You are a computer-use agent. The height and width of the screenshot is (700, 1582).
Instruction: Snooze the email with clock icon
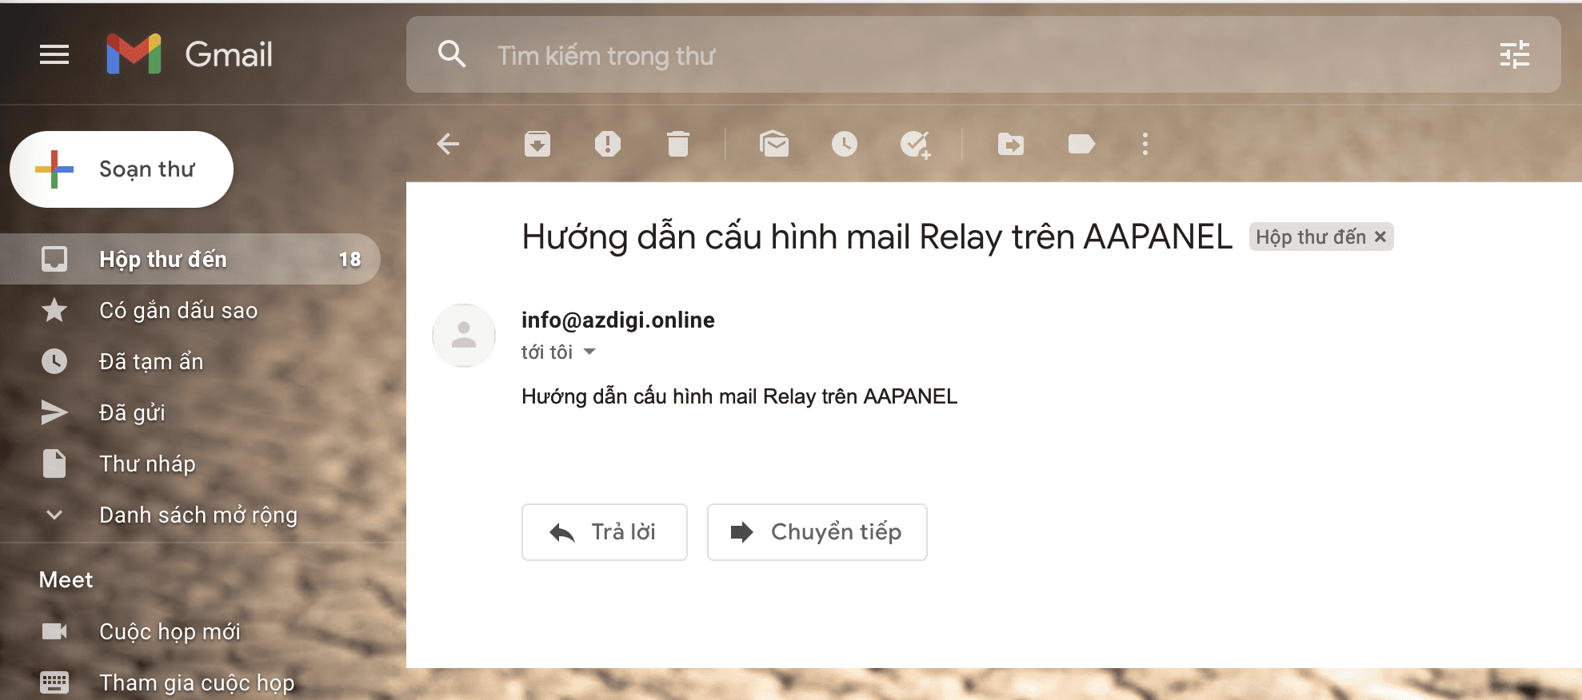point(844,144)
